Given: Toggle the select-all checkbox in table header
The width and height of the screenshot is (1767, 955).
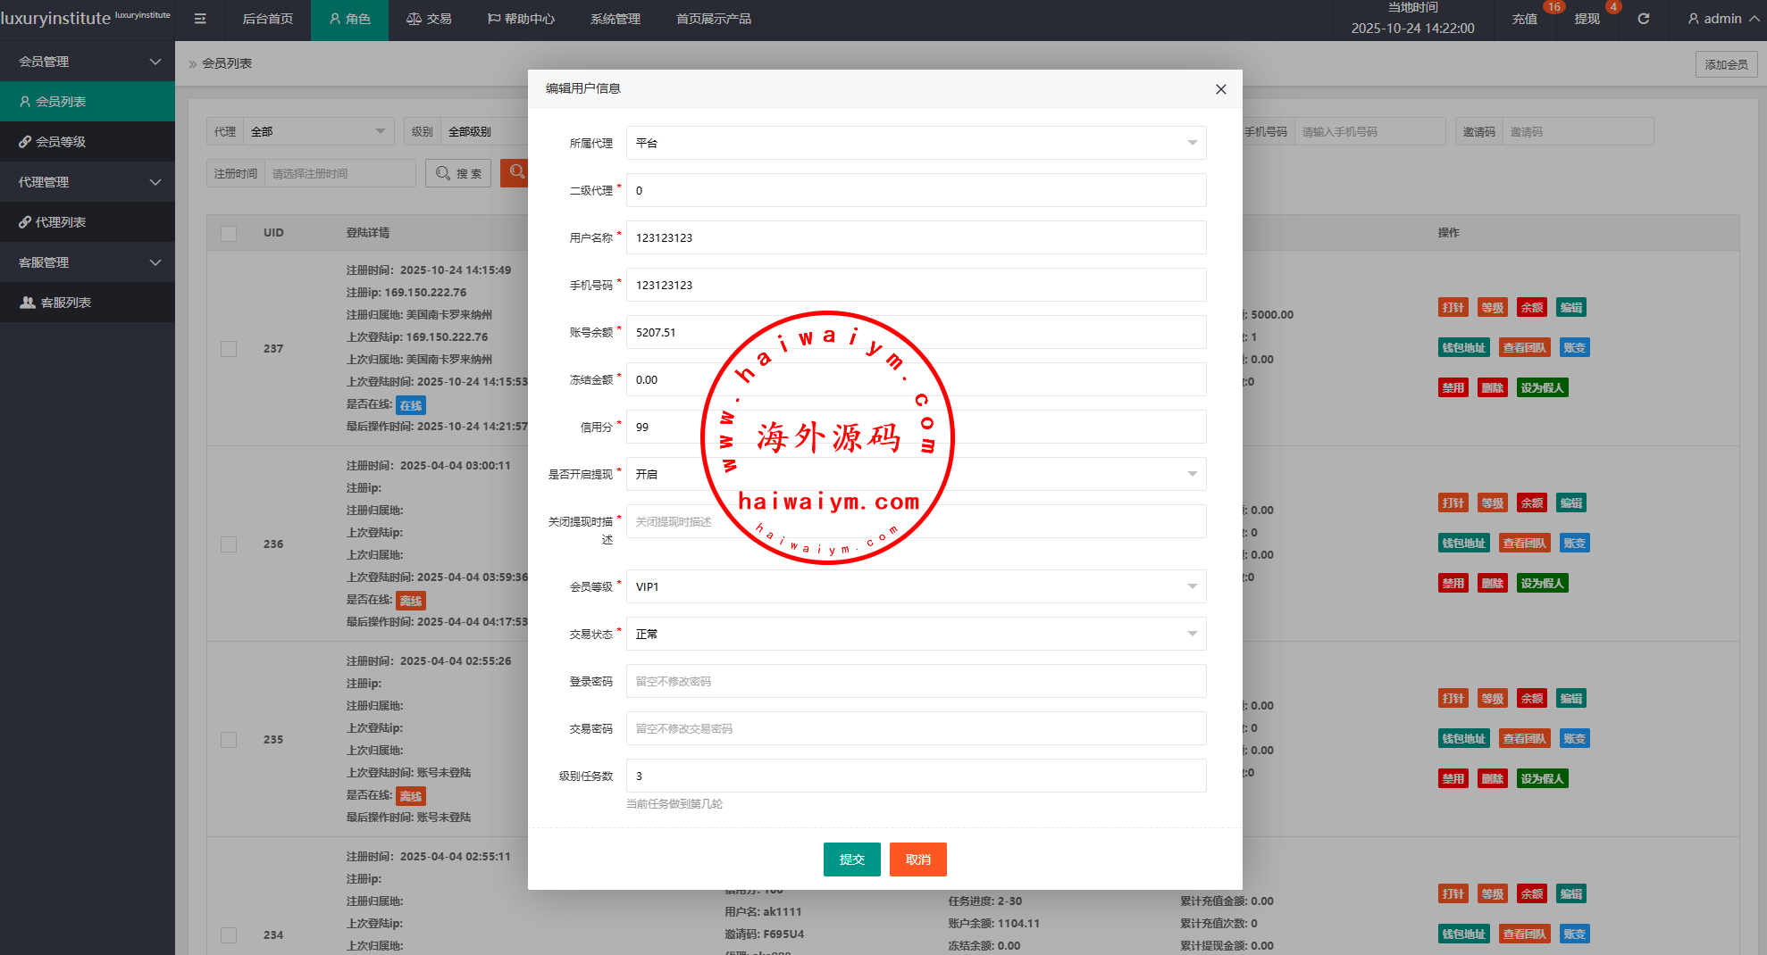Looking at the screenshot, I should pos(229,233).
